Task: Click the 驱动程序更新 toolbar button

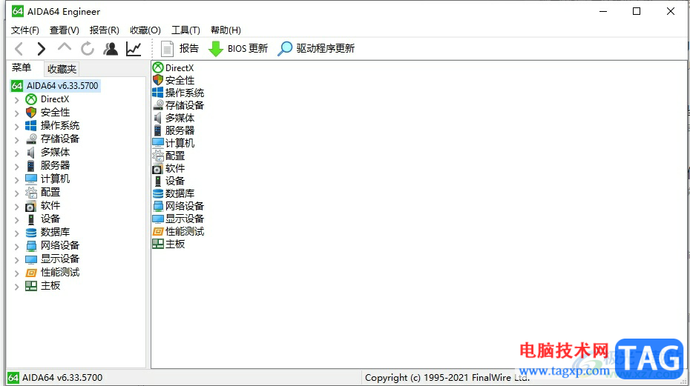Action: pyautogui.click(x=316, y=48)
